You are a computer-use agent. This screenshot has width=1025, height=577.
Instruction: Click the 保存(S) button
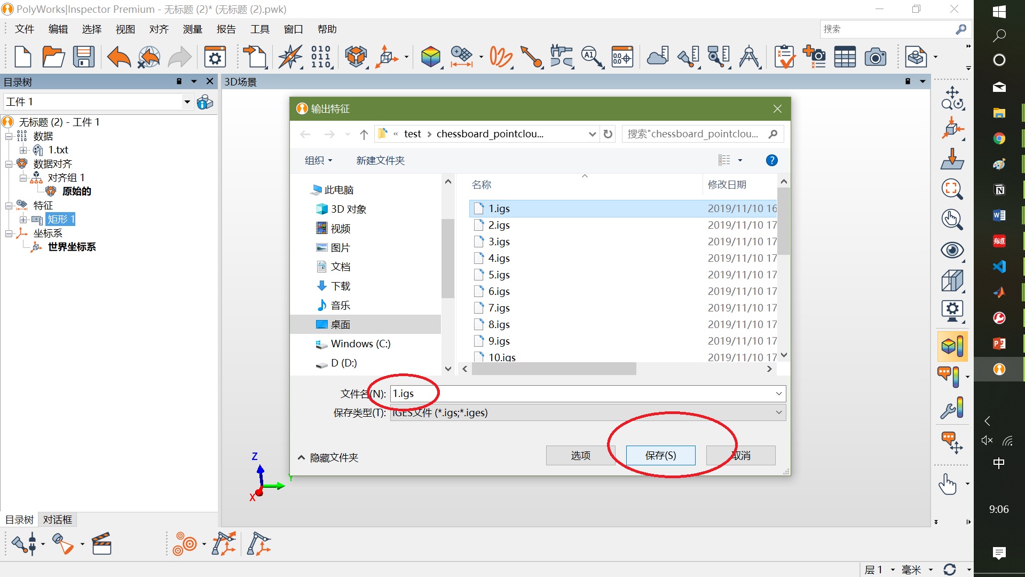click(660, 455)
